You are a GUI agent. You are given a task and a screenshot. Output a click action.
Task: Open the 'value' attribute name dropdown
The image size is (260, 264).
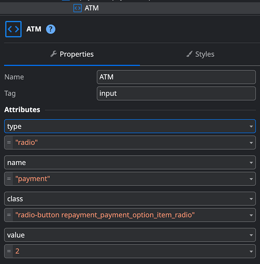point(251,235)
